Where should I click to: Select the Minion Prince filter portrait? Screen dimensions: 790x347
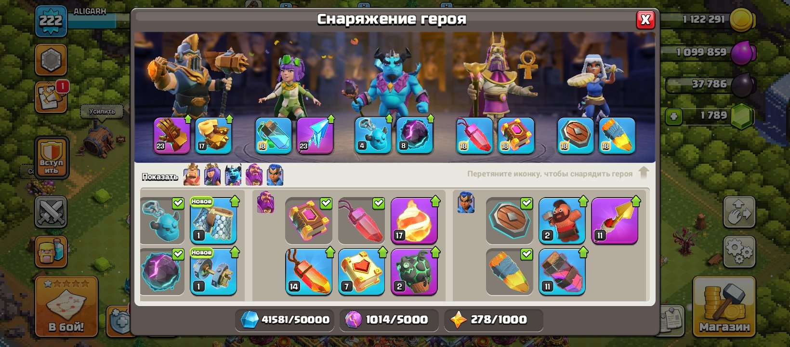coord(233,175)
